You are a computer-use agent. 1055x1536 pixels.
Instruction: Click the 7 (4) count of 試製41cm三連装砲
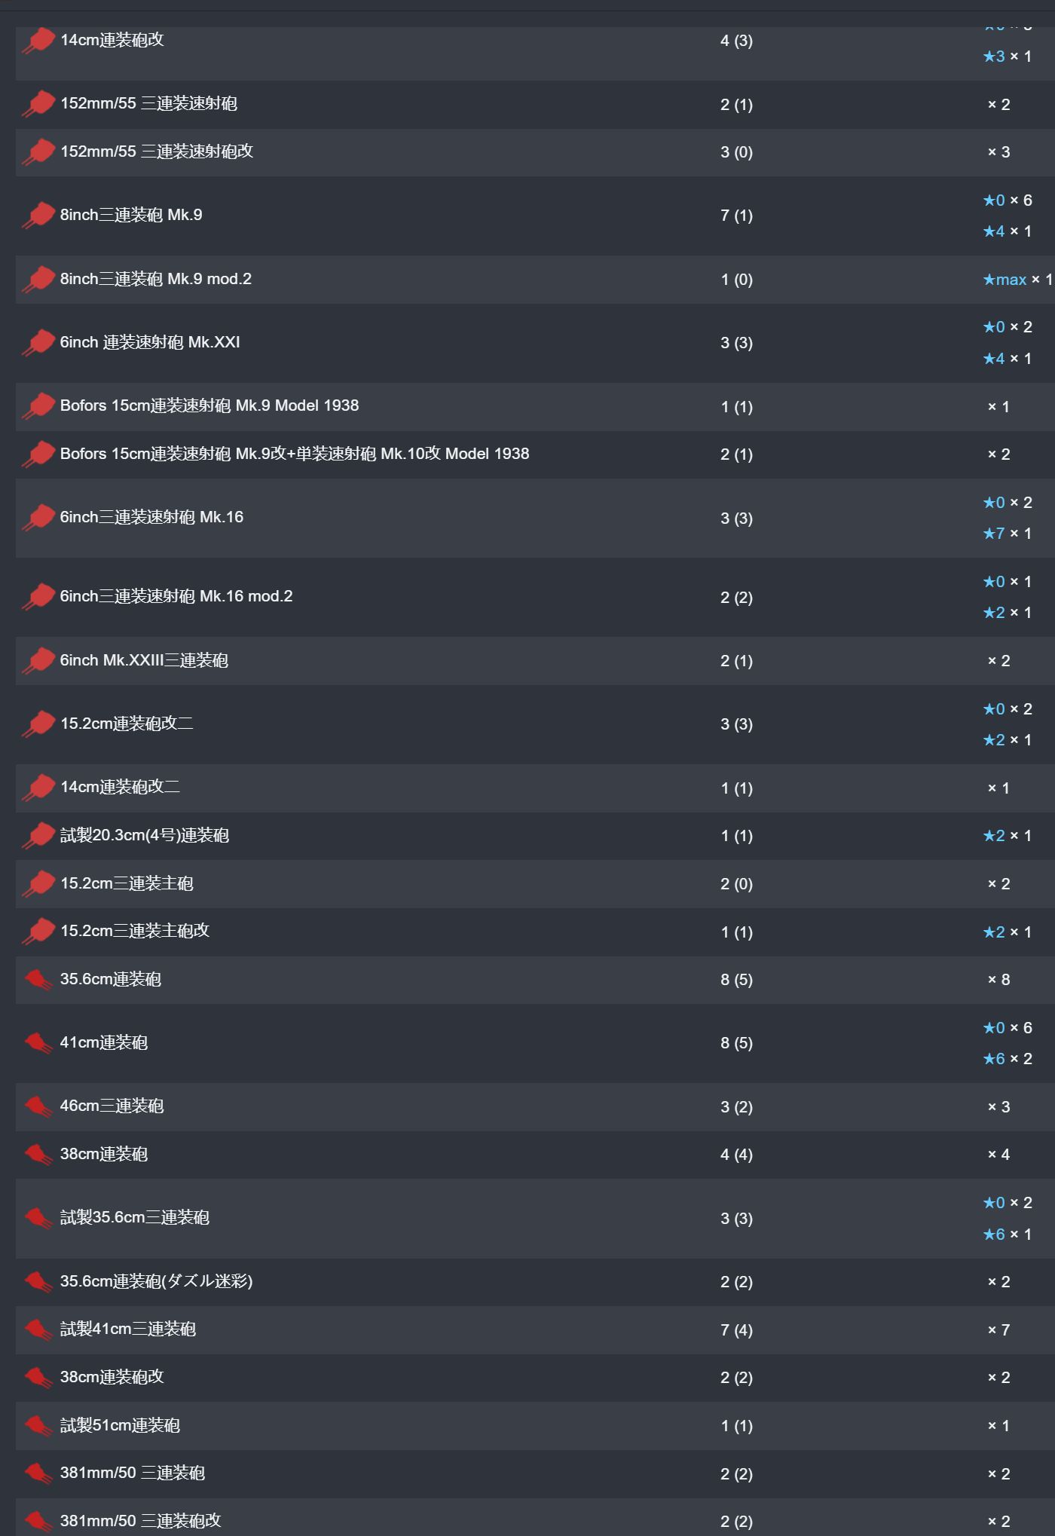(x=736, y=1330)
